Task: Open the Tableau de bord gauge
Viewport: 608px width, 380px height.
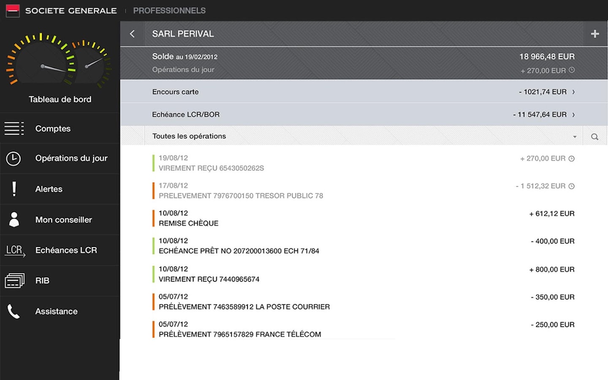Action: (x=60, y=61)
